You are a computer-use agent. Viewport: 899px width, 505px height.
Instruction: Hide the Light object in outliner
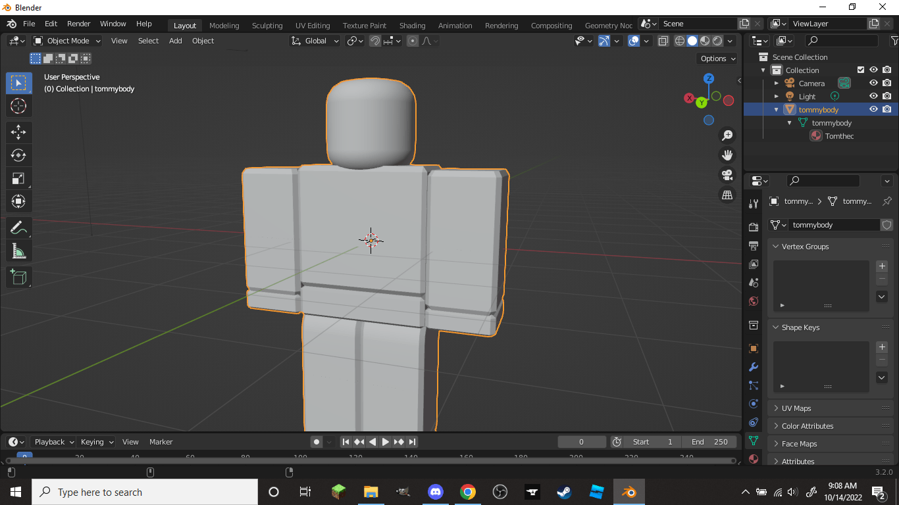pos(873,97)
